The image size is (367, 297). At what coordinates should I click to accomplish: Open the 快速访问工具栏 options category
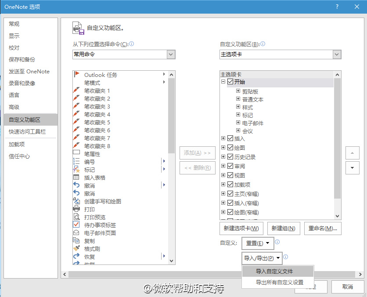[x=31, y=132]
